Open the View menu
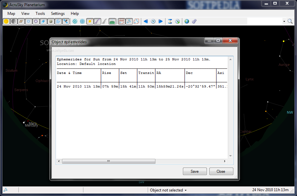This screenshot has width=297, height=196. 26,14
